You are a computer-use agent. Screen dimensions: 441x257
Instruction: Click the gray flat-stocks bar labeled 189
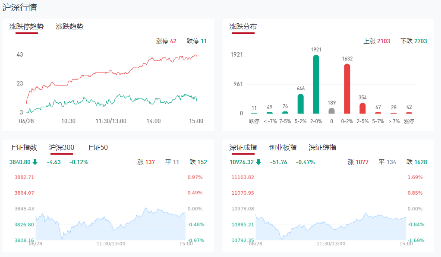331,111
